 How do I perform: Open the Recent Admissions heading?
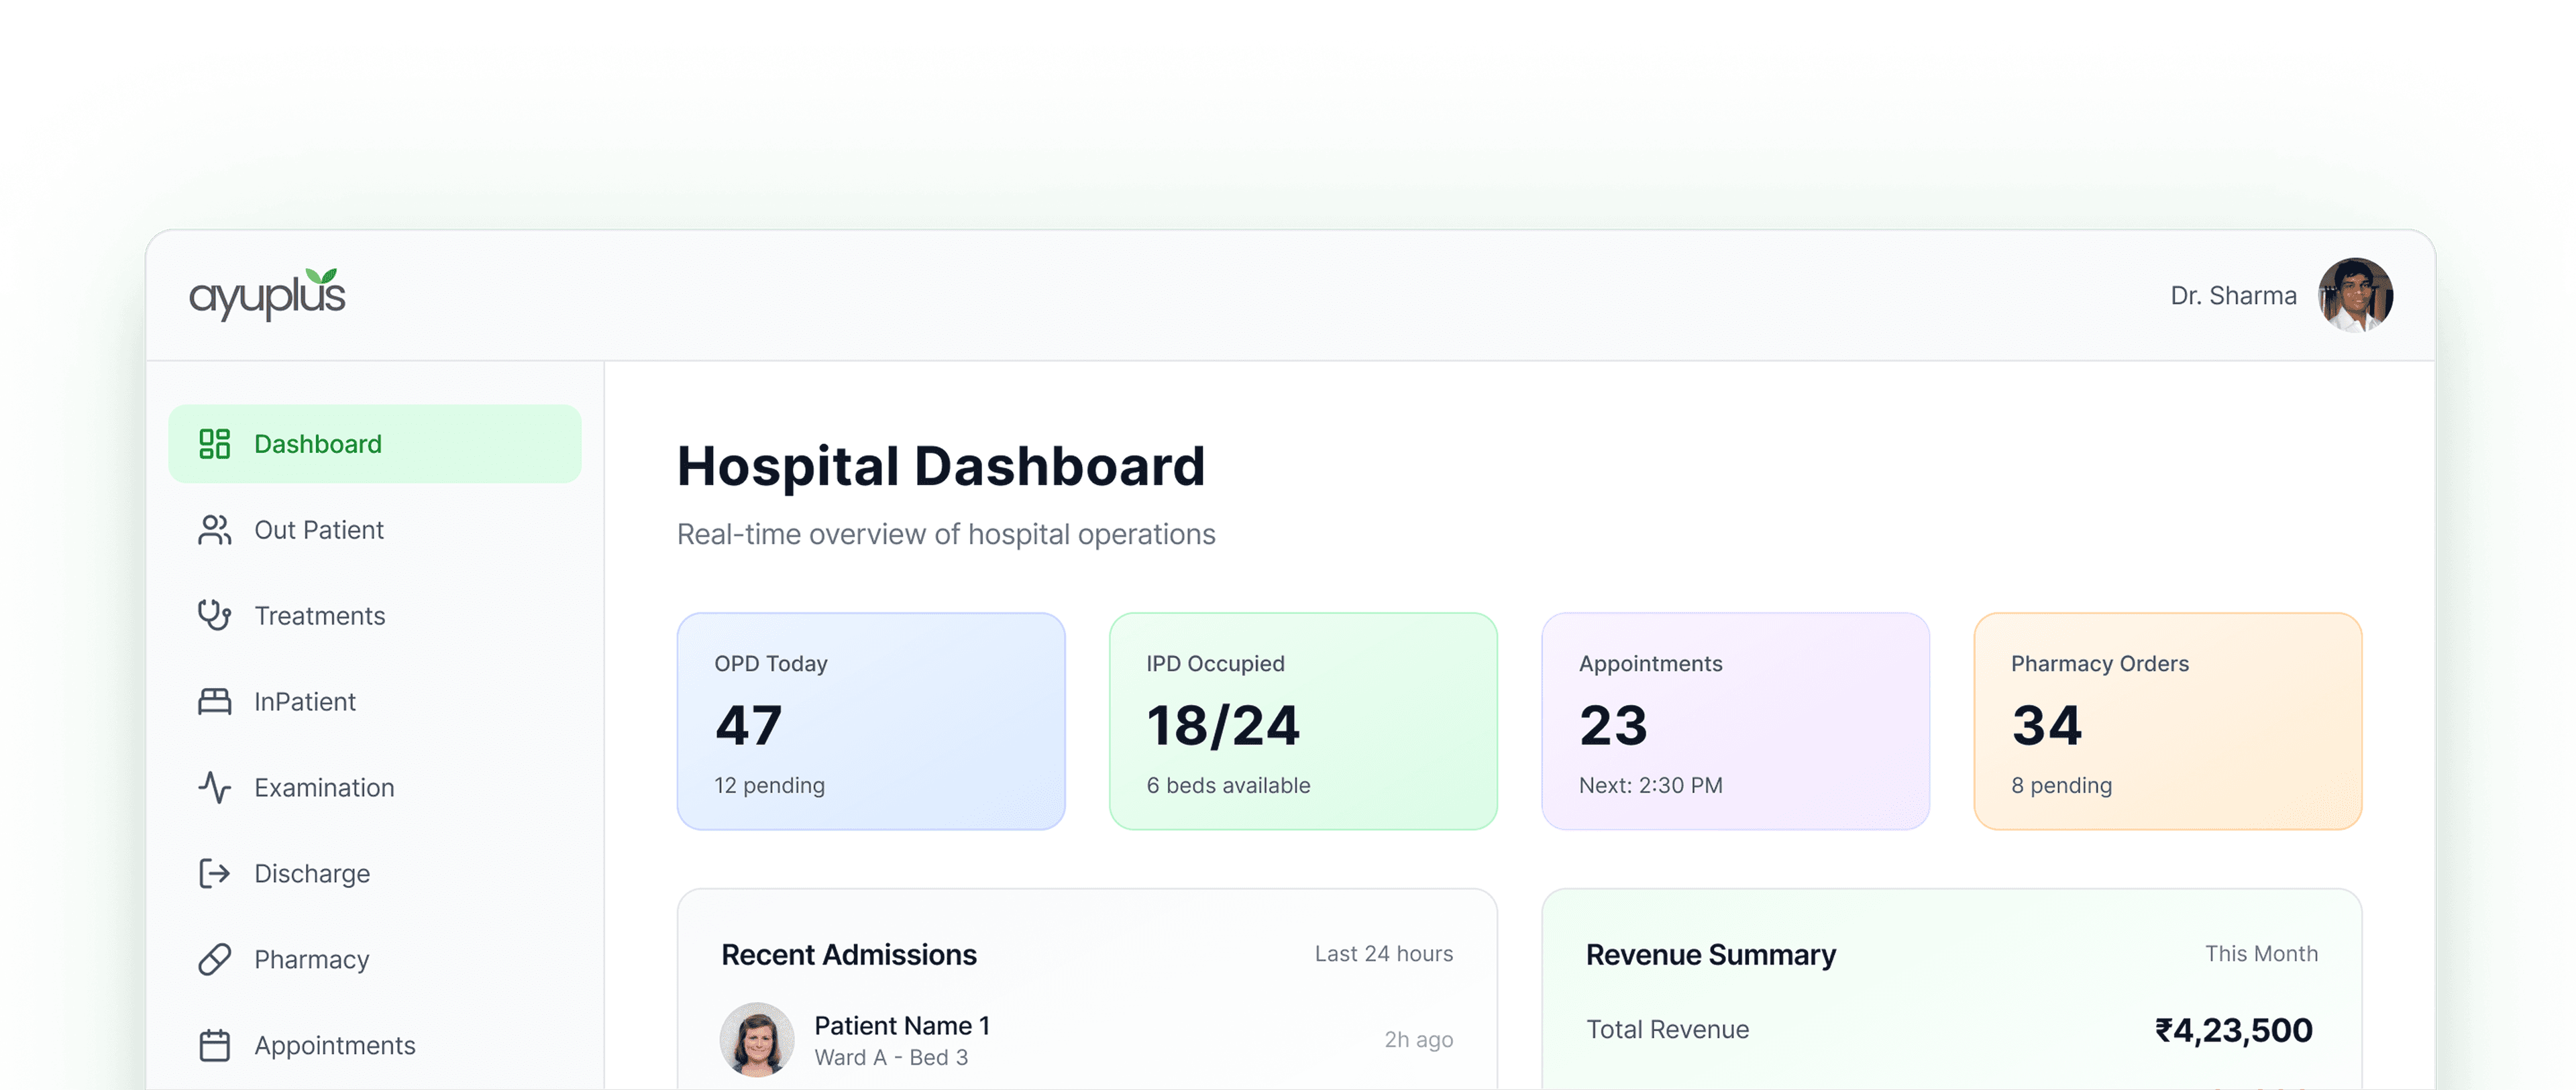click(849, 954)
